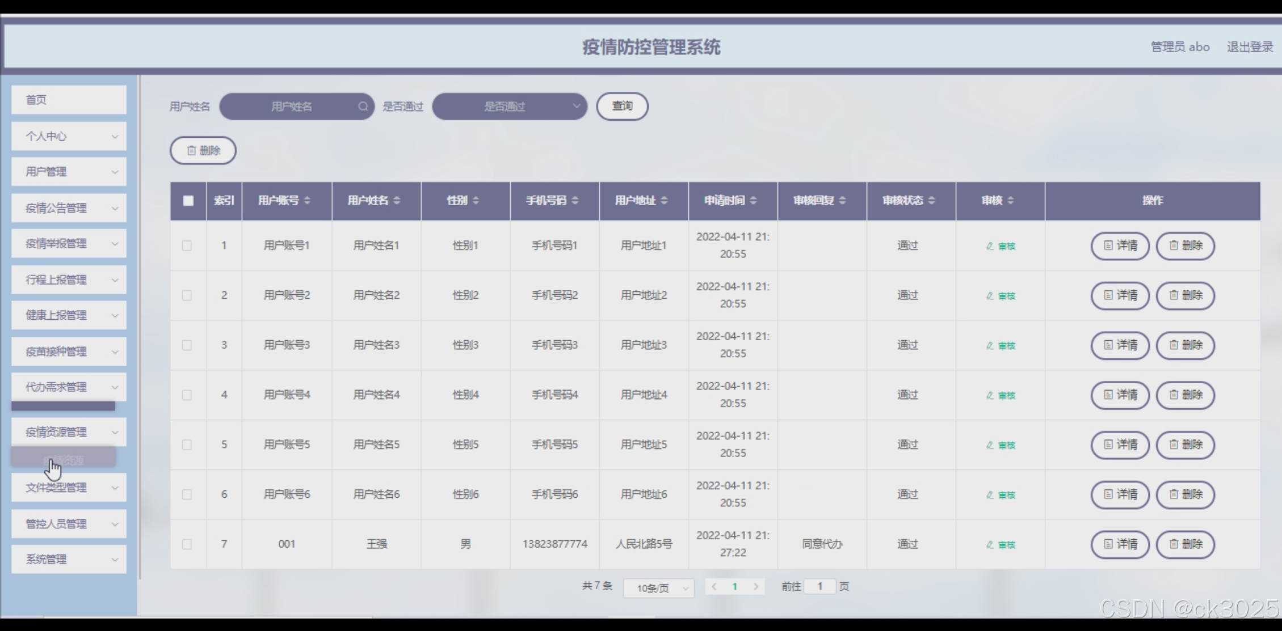Click 退出登录 to log out
Viewport: 1282px width, 631px height.
(x=1249, y=47)
